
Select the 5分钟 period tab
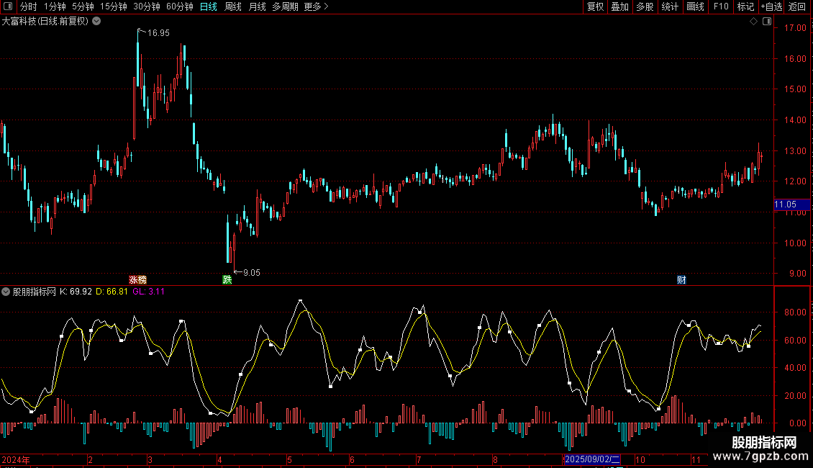pyautogui.click(x=83, y=6)
